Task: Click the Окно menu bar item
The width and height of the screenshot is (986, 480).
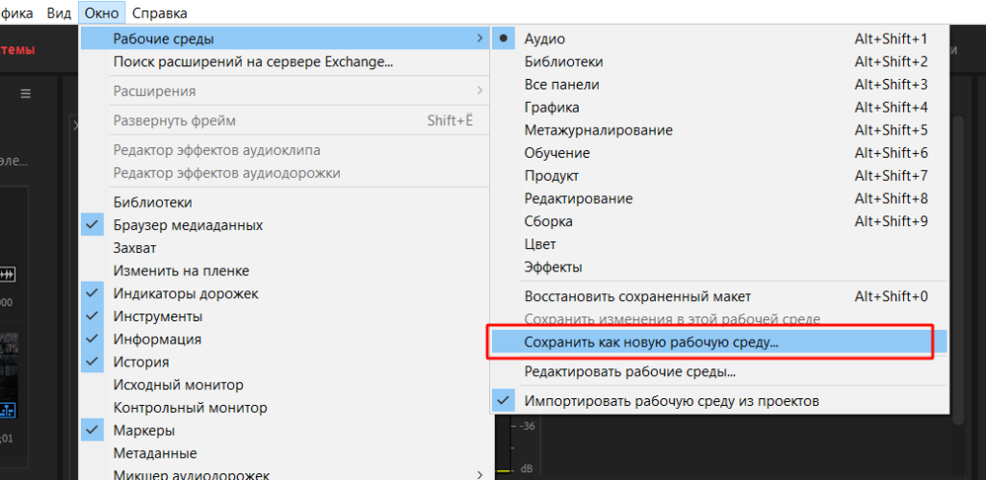Action: click(102, 13)
